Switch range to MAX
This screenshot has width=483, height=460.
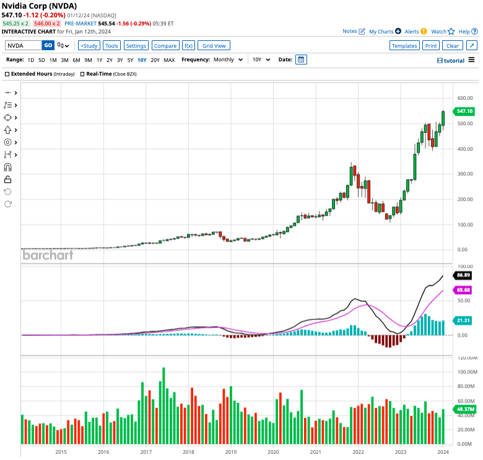[169, 60]
